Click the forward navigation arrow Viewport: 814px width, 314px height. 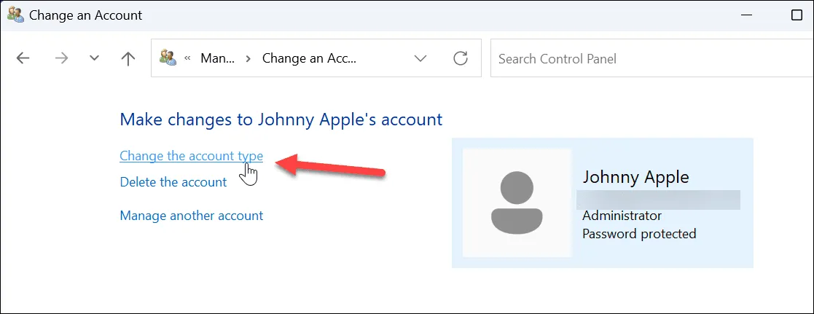61,58
